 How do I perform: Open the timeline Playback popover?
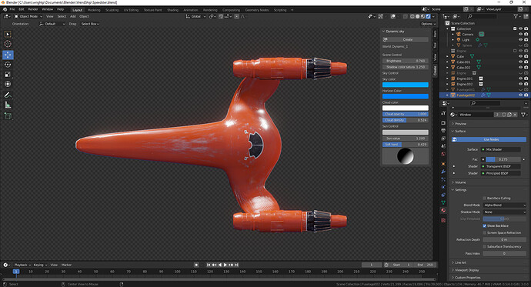[22, 265]
